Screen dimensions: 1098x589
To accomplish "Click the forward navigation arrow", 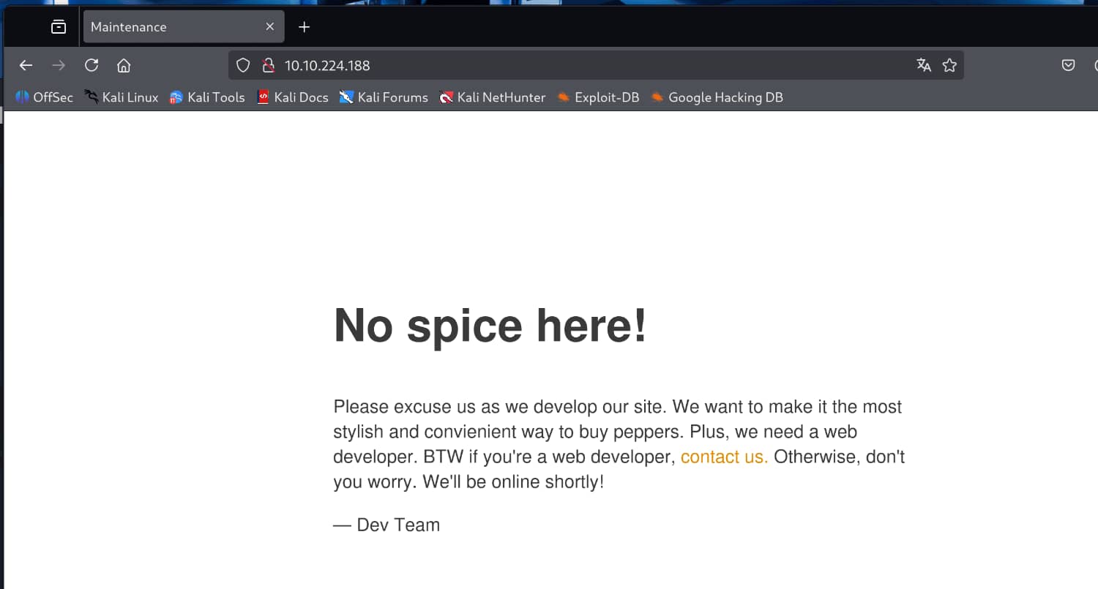I will 59,66.
